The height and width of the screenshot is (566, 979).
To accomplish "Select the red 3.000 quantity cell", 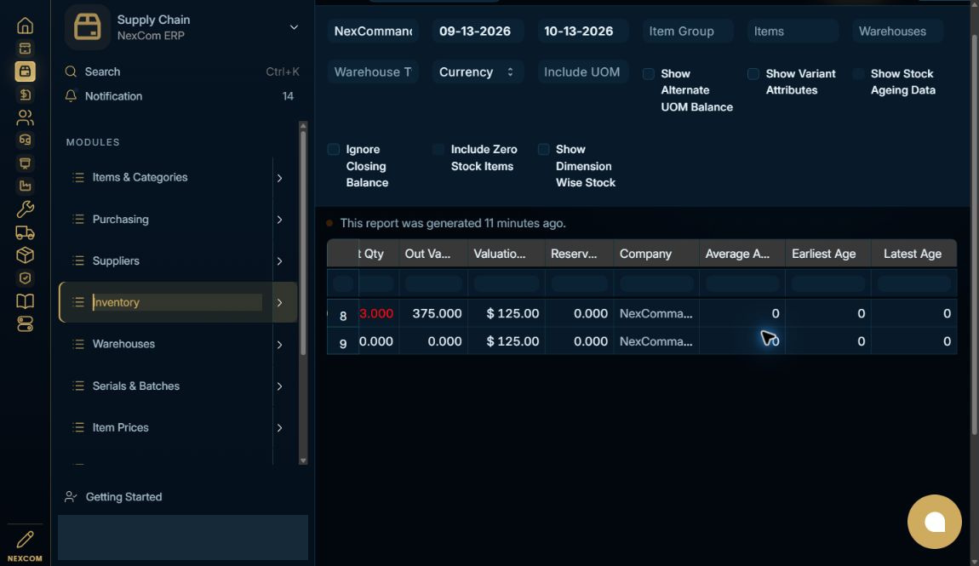I will pos(379,313).
